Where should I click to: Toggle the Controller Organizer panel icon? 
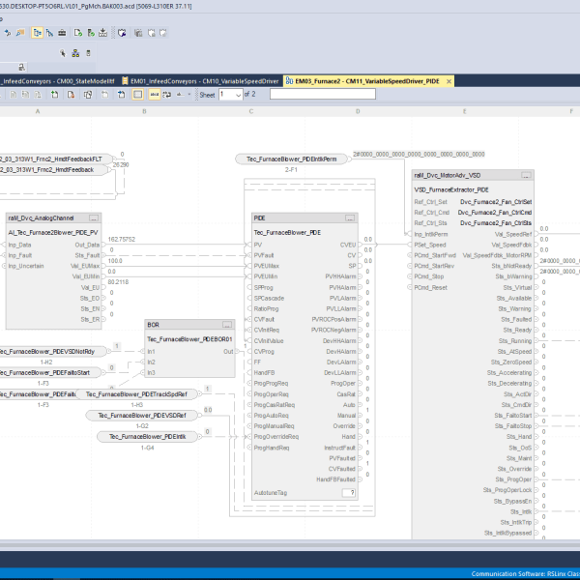[x=37, y=33]
